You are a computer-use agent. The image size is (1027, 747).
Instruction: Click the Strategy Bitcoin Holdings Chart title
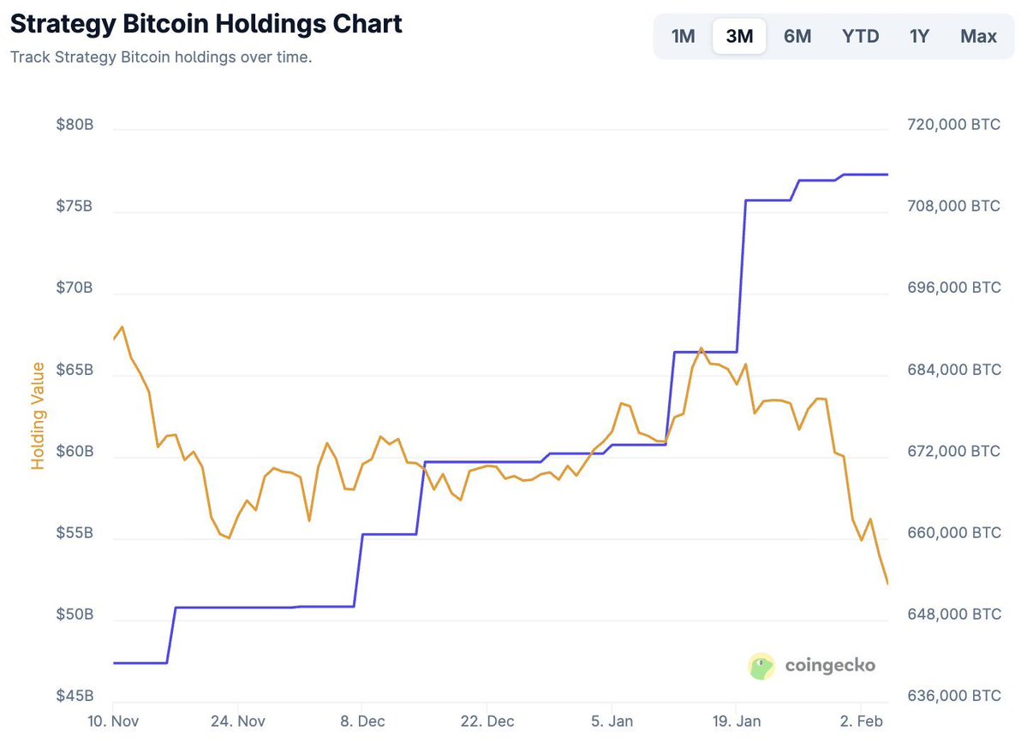[206, 23]
